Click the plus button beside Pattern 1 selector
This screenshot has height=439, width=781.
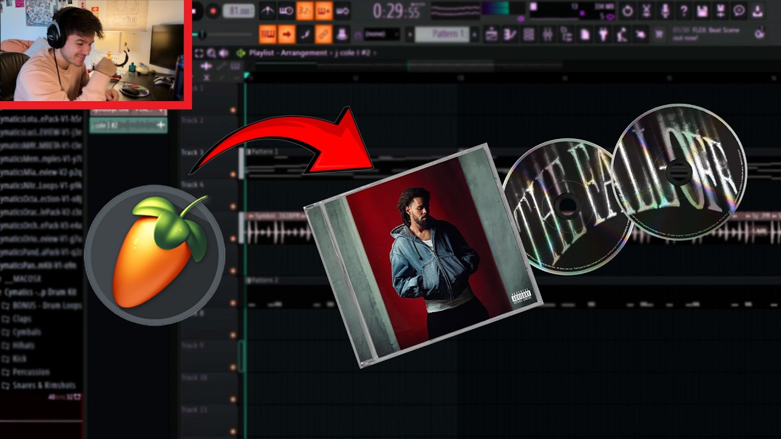(x=474, y=34)
